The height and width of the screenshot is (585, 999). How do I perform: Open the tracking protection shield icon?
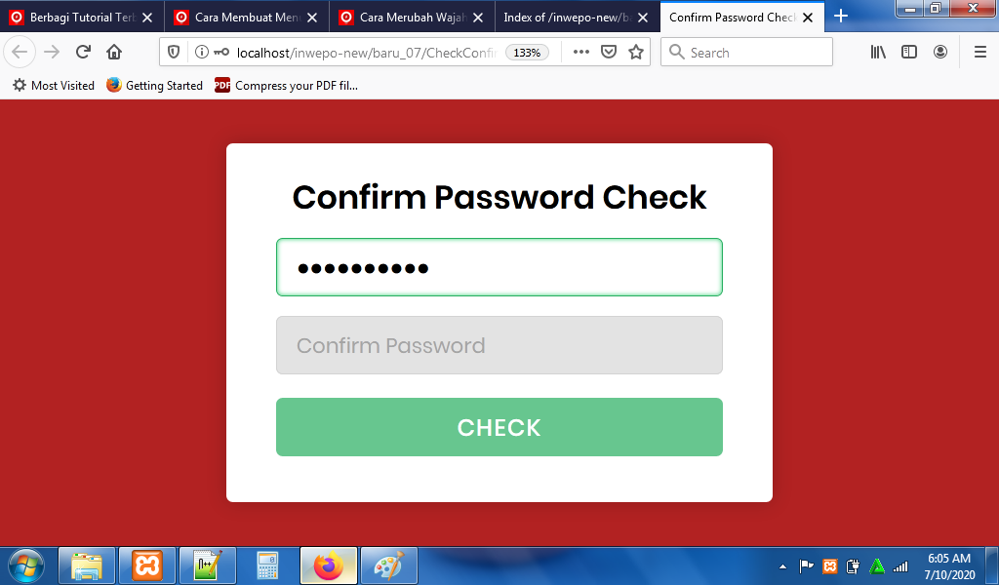(x=174, y=53)
